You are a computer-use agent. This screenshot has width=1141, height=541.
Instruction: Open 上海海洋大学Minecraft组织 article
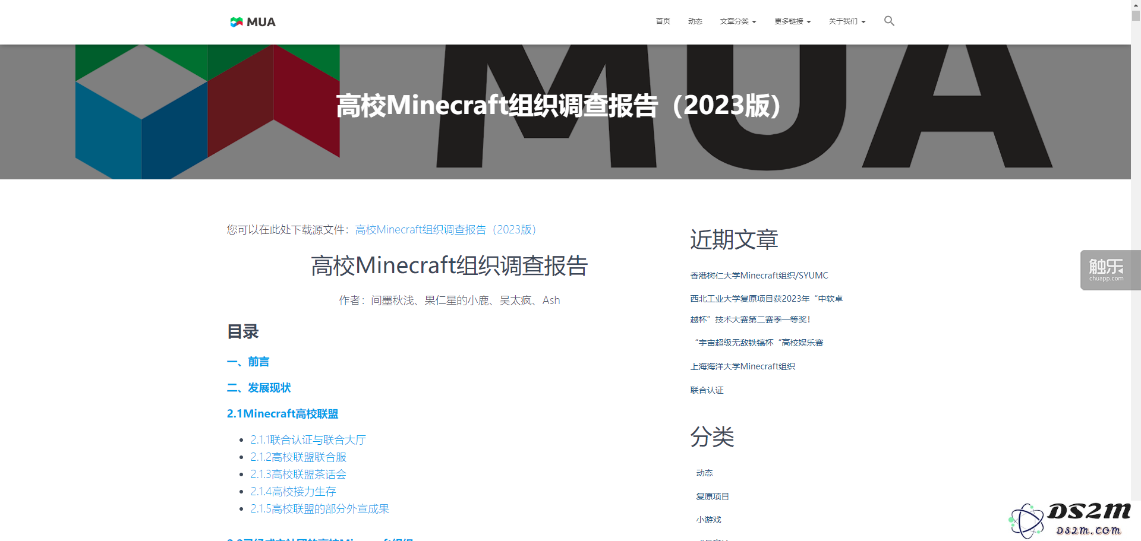742,366
